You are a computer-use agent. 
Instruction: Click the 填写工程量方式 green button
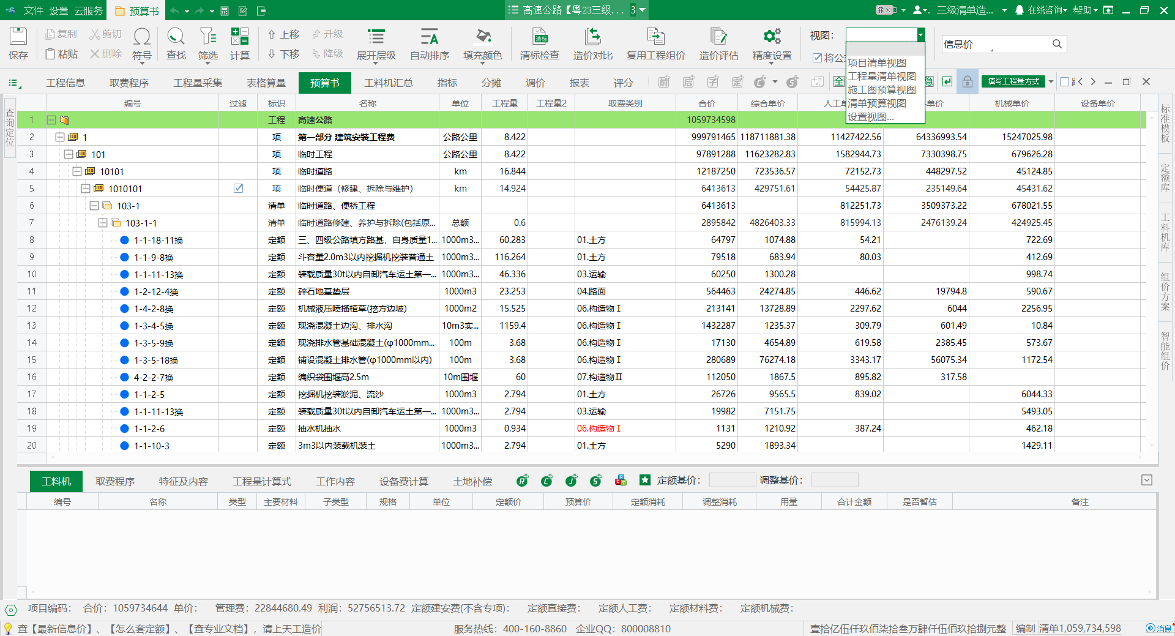click(x=1013, y=82)
